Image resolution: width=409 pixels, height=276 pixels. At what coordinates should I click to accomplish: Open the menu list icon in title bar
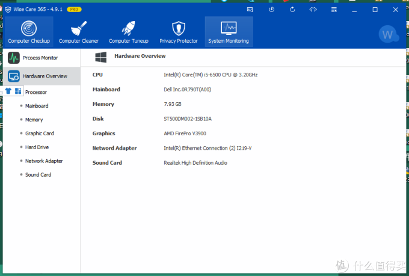[x=334, y=10]
